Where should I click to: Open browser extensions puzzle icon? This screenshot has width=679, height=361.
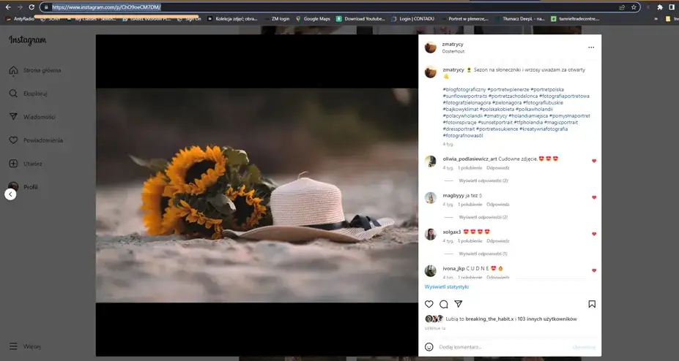[x=660, y=7]
